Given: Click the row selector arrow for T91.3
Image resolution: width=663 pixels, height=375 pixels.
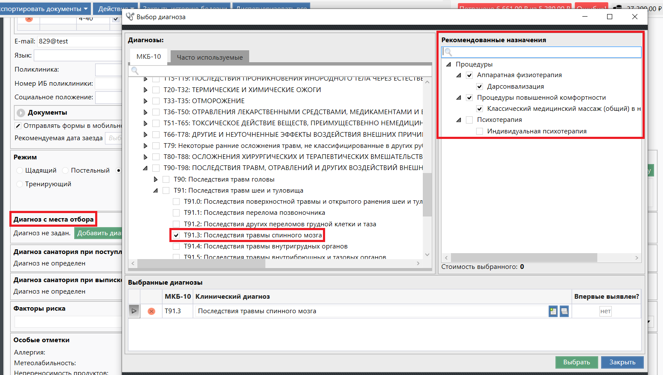Looking at the screenshot, I should pyautogui.click(x=134, y=311).
